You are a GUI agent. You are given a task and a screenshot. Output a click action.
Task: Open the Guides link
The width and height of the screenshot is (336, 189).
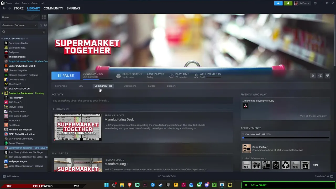point(151,86)
